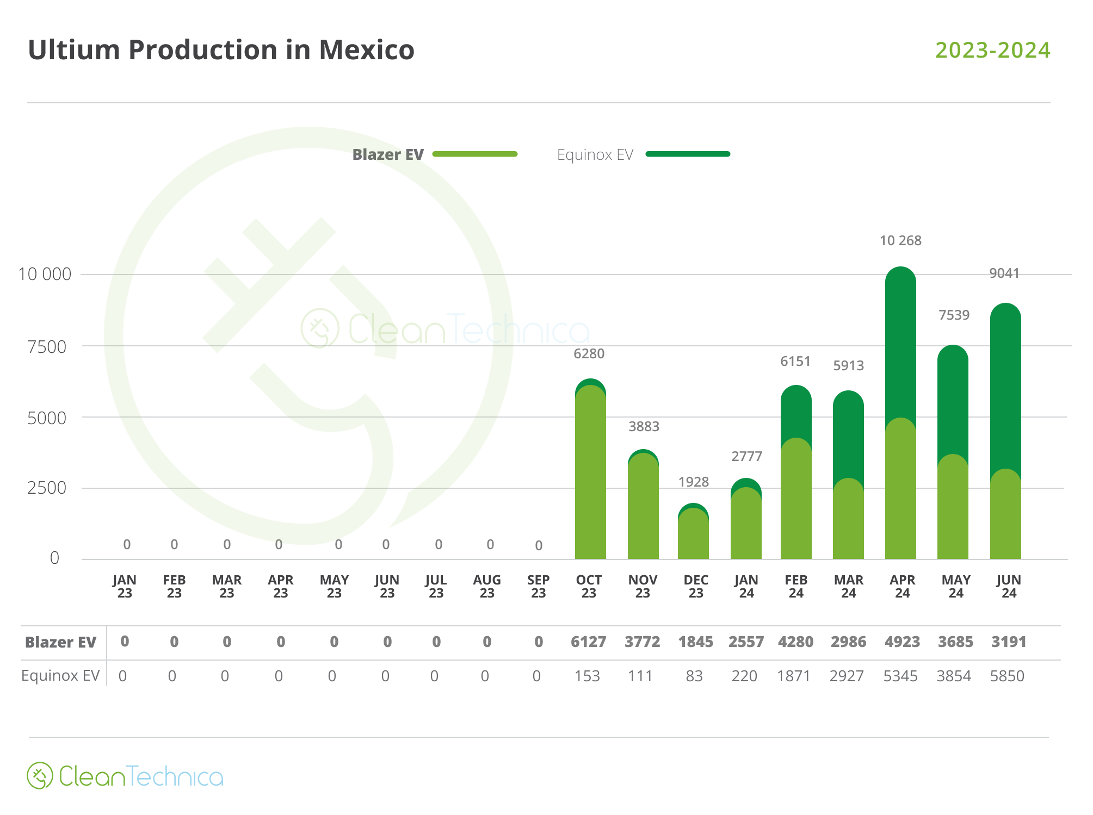The height and width of the screenshot is (815, 1093).
Task: Click Blazer EV value 3772
Action: click(x=643, y=642)
